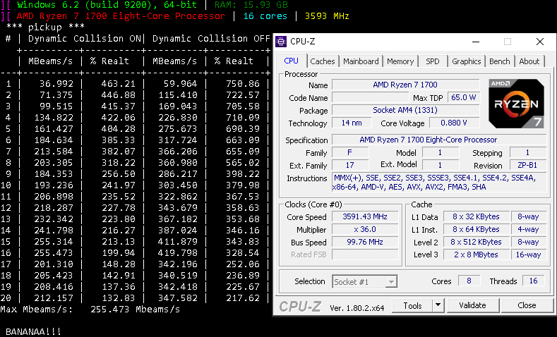This screenshot has width=557, height=337.
Task: Click the CPU-Z version text Ver. 1.80.2.x64
Action: (x=357, y=308)
